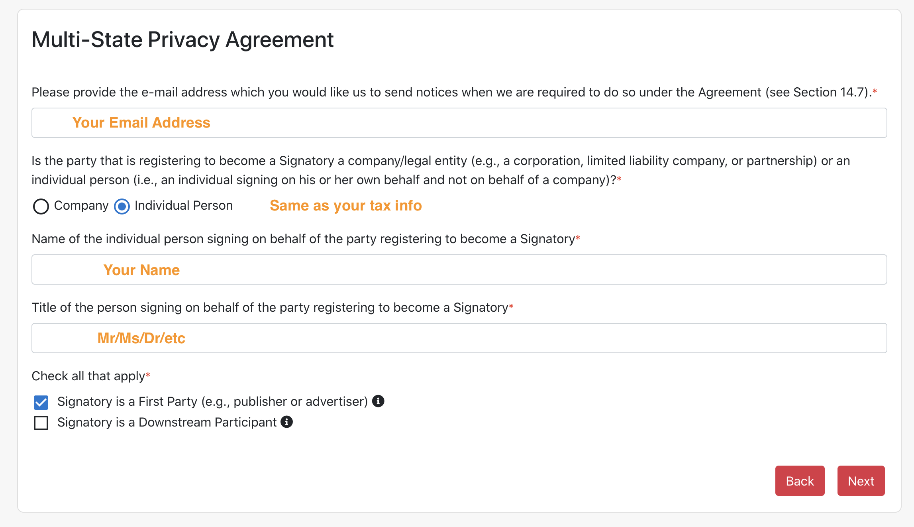The height and width of the screenshot is (527, 914).
Task: Focus the signing individual's name input field
Action: coord(459,269)
